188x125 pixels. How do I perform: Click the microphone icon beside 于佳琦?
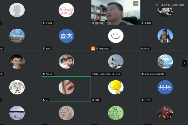point(44,23)
